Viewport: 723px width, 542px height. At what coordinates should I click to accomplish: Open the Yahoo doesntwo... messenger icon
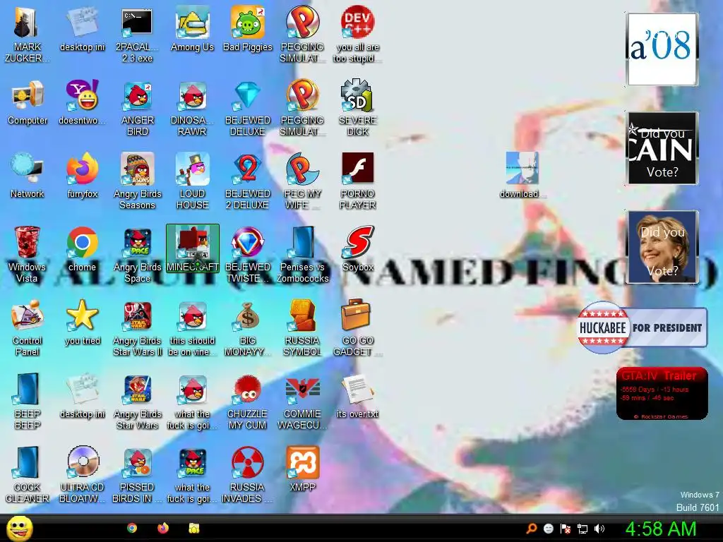click(x=82, y=103)
